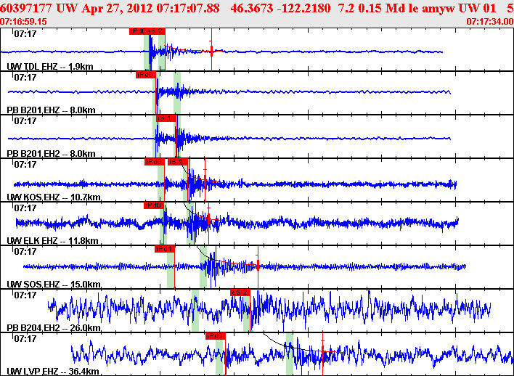Click the end time 07:17:34.00 label
The width and height of the screenshot is (514, 376).
(x=489, y=21)
